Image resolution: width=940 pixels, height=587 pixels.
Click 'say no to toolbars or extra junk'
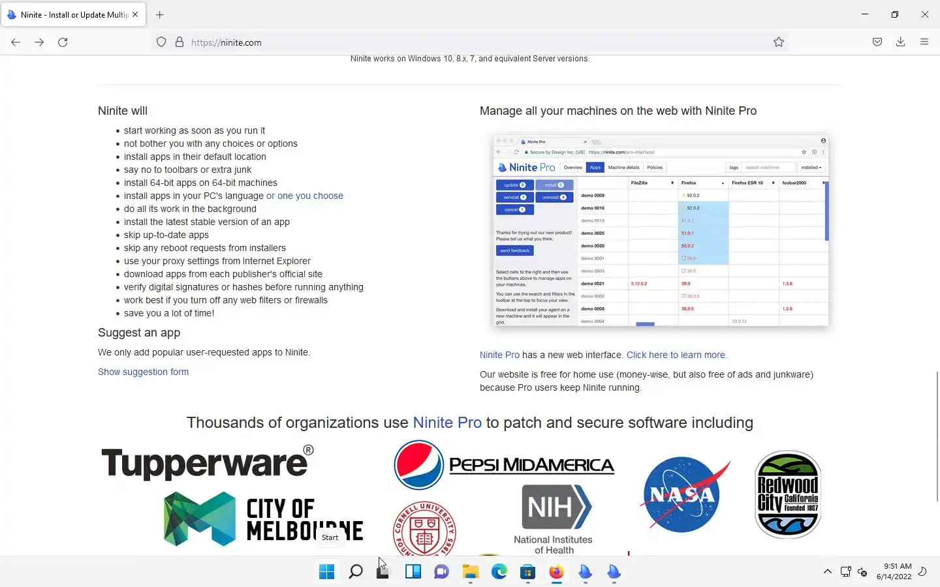(x=187, y=170)
